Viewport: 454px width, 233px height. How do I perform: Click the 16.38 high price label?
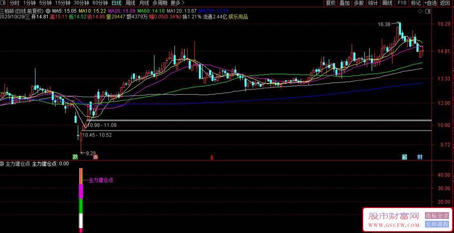(x=384, y=25)
